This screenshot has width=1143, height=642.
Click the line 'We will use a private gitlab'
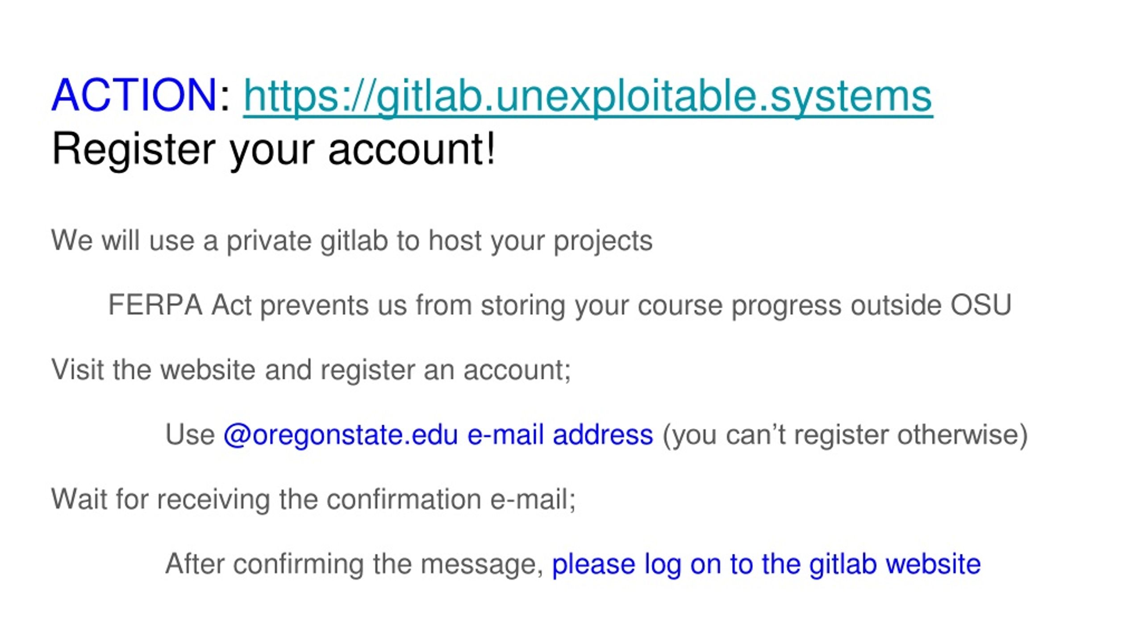[352, 241]
